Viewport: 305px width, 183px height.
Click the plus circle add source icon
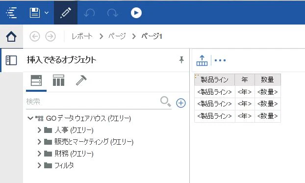(181, 103)
